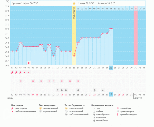154x127 pixels.
Task: Click the menstruation drop icon under day 01
Action: 12,73
